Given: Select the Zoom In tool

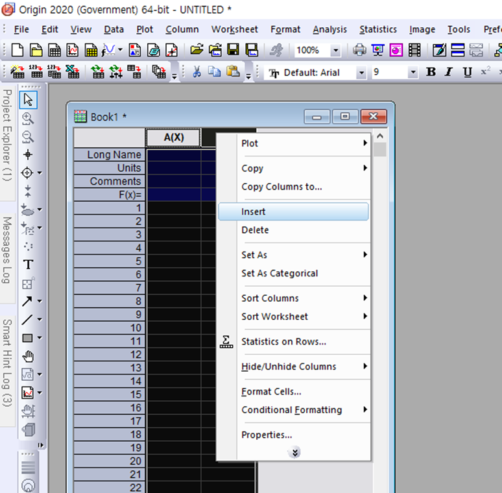Looking at the screenshot, I should point(28,119).
